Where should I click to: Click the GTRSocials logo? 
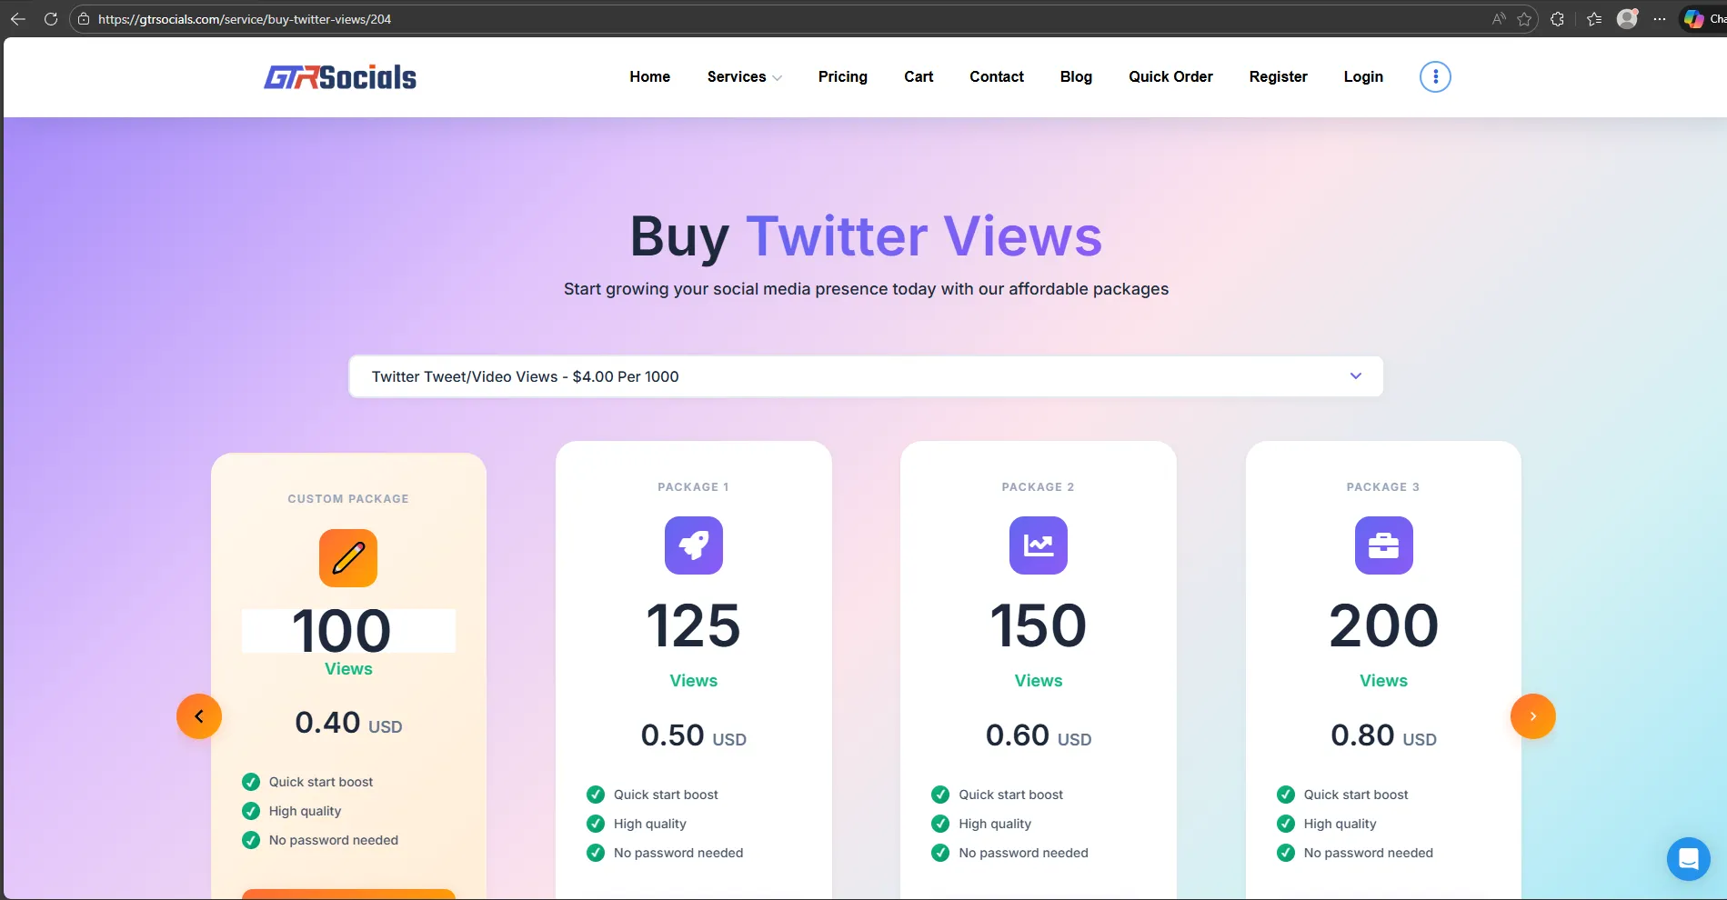340,76
